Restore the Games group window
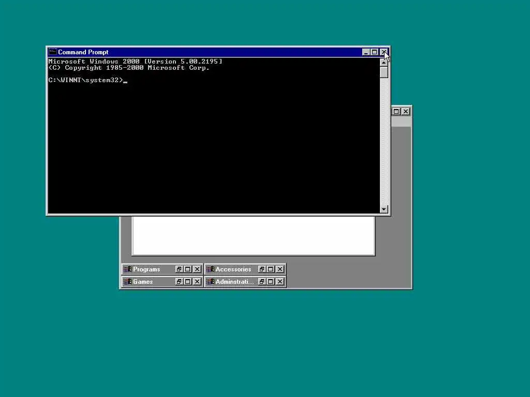The image size is (530, 397). [x=179, y=282]
